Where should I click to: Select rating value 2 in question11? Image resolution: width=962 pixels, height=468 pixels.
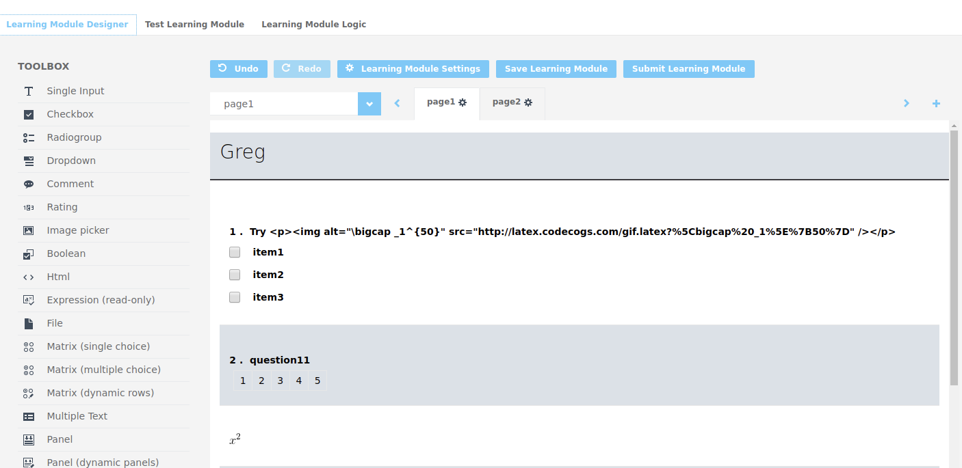tap(261, 381)
